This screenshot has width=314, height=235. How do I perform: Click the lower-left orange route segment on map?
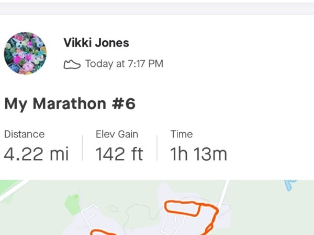[103, 232]
